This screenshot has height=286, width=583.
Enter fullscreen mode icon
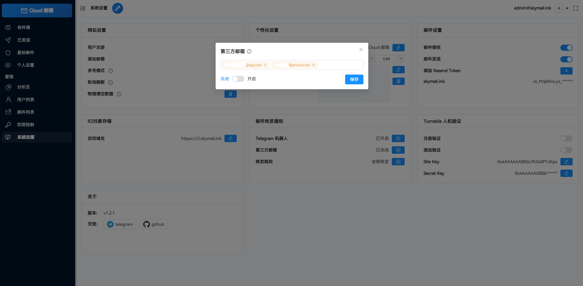click(x=576, y=8)
